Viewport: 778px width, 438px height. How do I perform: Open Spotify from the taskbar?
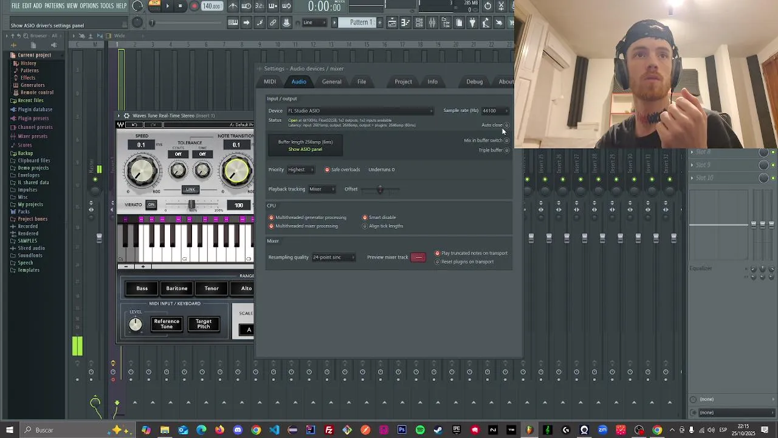pos(420,430)
